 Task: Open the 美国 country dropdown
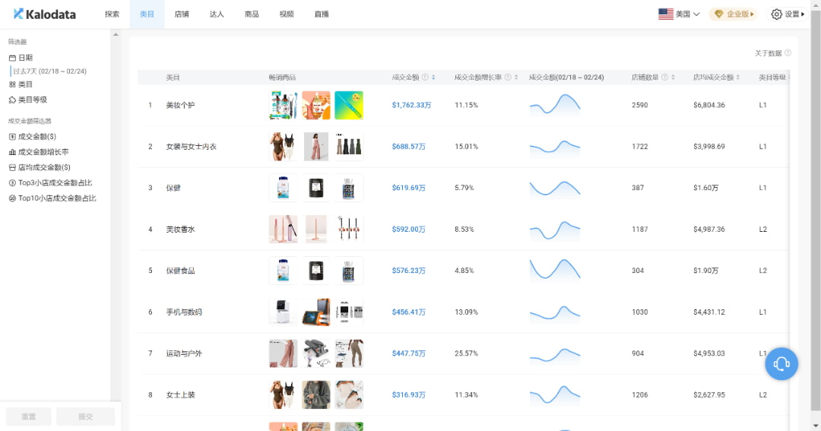point(679,14)
